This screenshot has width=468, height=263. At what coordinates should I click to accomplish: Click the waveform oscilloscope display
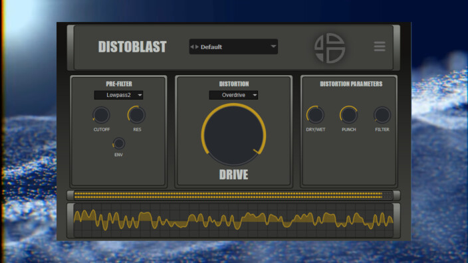coord(233,220)
